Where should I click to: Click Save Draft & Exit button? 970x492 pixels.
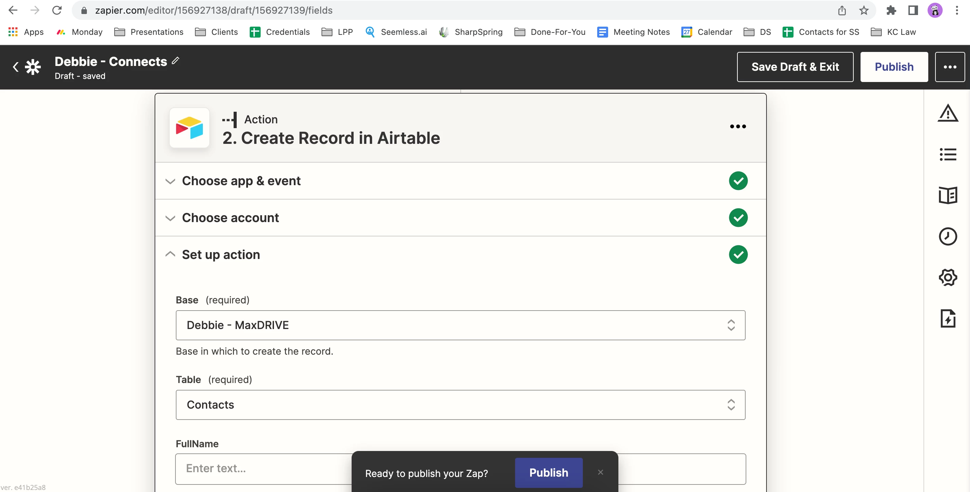click(x=795, y=67)
